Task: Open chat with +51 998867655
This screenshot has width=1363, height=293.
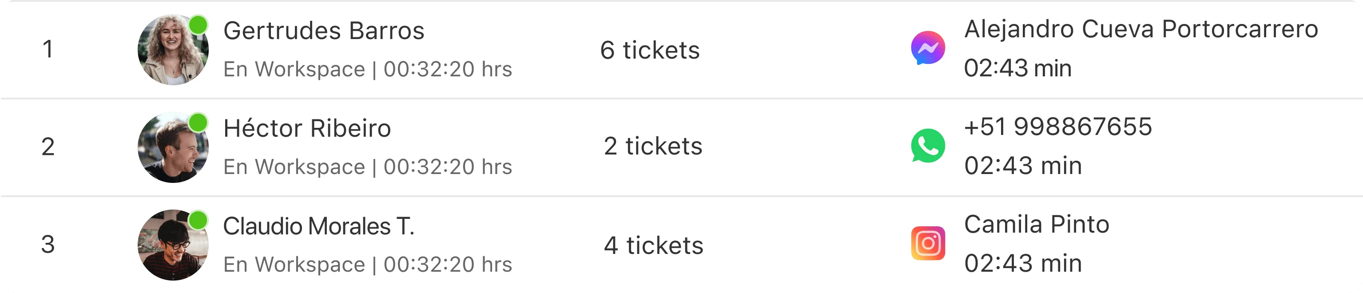Action: point(1058,127)
